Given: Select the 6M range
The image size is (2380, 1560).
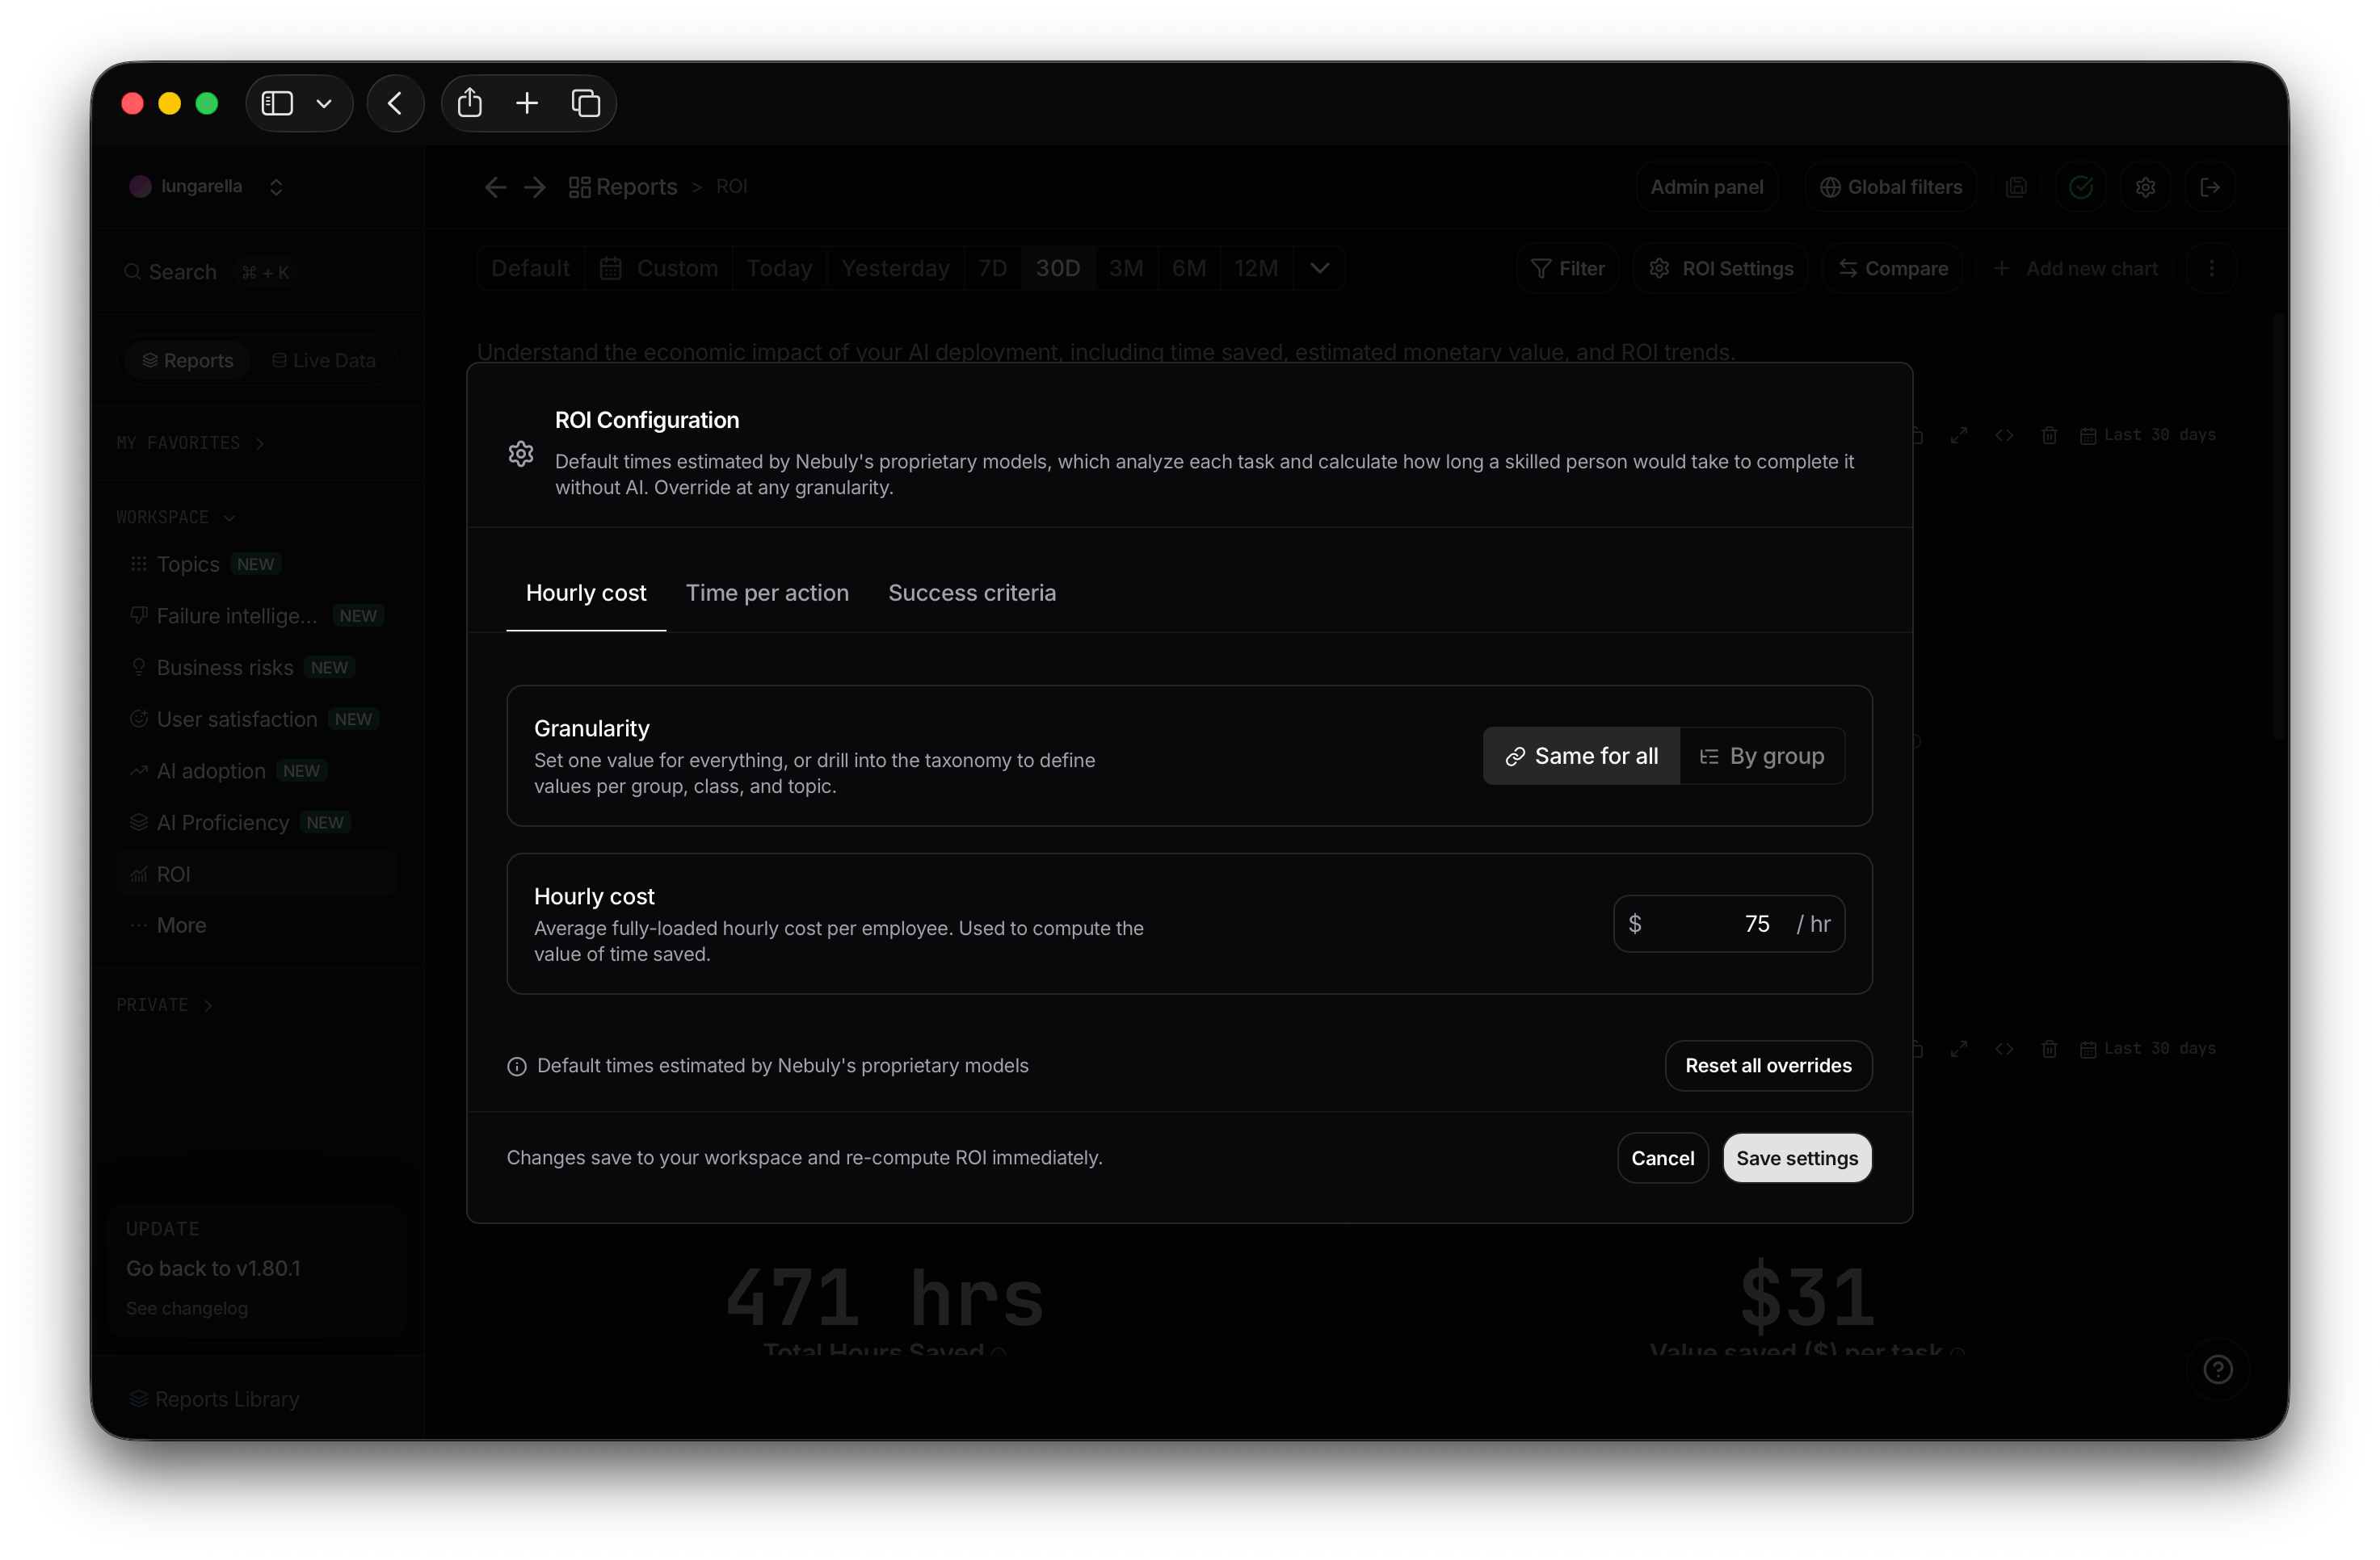Looking at the screenshot, I should coord(1189,268).
